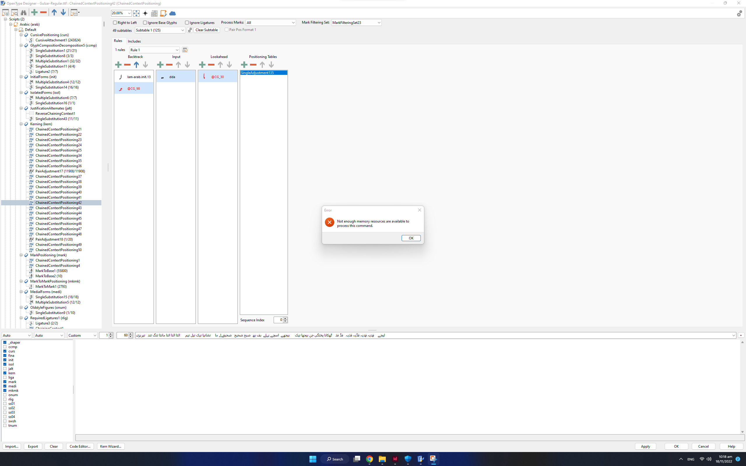Toggle the kern feature checkbox
746x466 pixels.
point(5,373)
